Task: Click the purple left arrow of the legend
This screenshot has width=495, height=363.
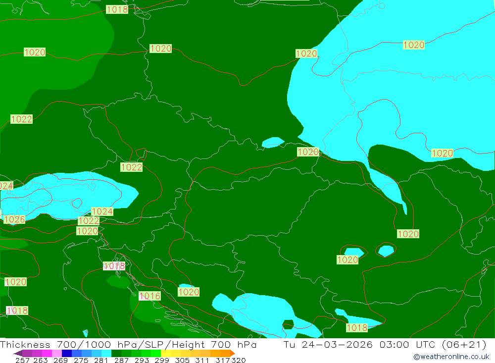Action: [18, 353]
